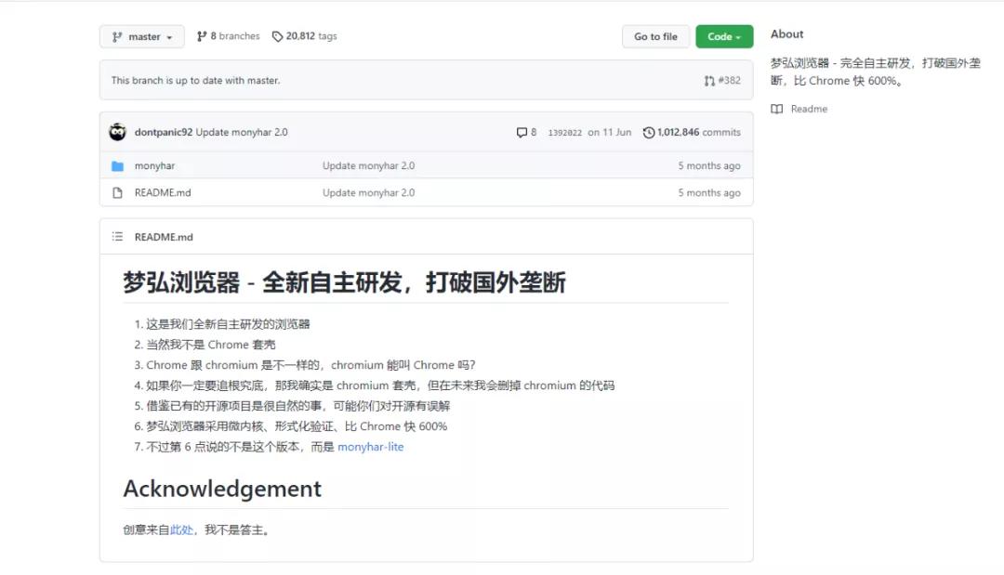The width and height of the screenshot is (1004, 575).
Task: Expand the green Code dropdown
Action: pyautogui.click(x=724, y=36)
